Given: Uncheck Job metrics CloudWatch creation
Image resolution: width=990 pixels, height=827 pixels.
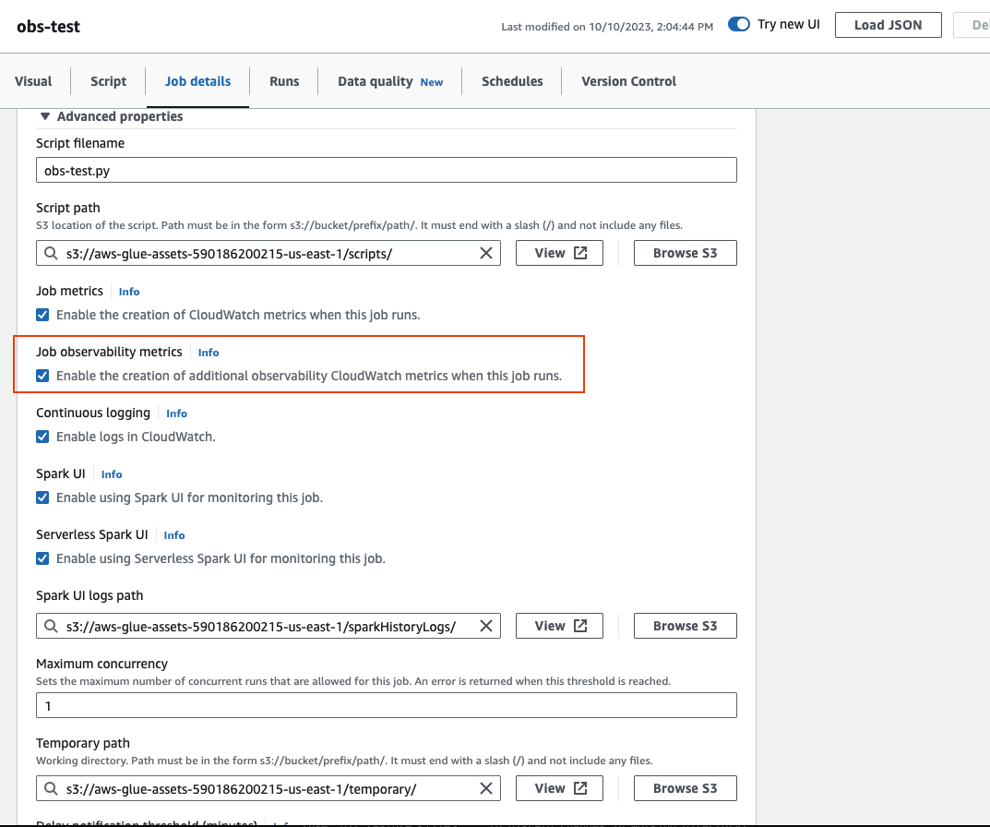Looking at the screenshot, I should point(42,314).
